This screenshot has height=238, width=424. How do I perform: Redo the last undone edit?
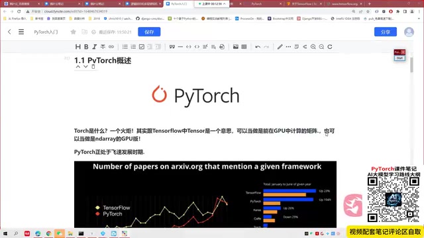[x=266, y=47]
